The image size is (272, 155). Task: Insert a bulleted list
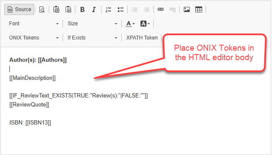120,9
